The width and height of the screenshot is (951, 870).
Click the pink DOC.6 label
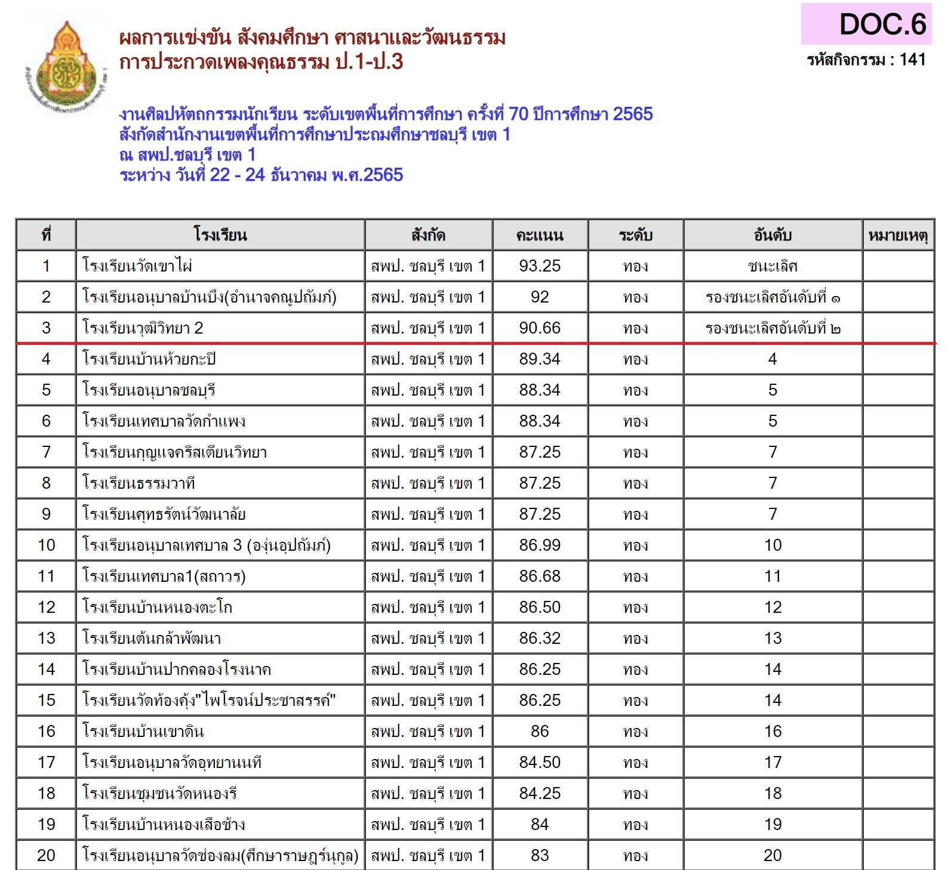pyautogui.click(x=866, y=24)
